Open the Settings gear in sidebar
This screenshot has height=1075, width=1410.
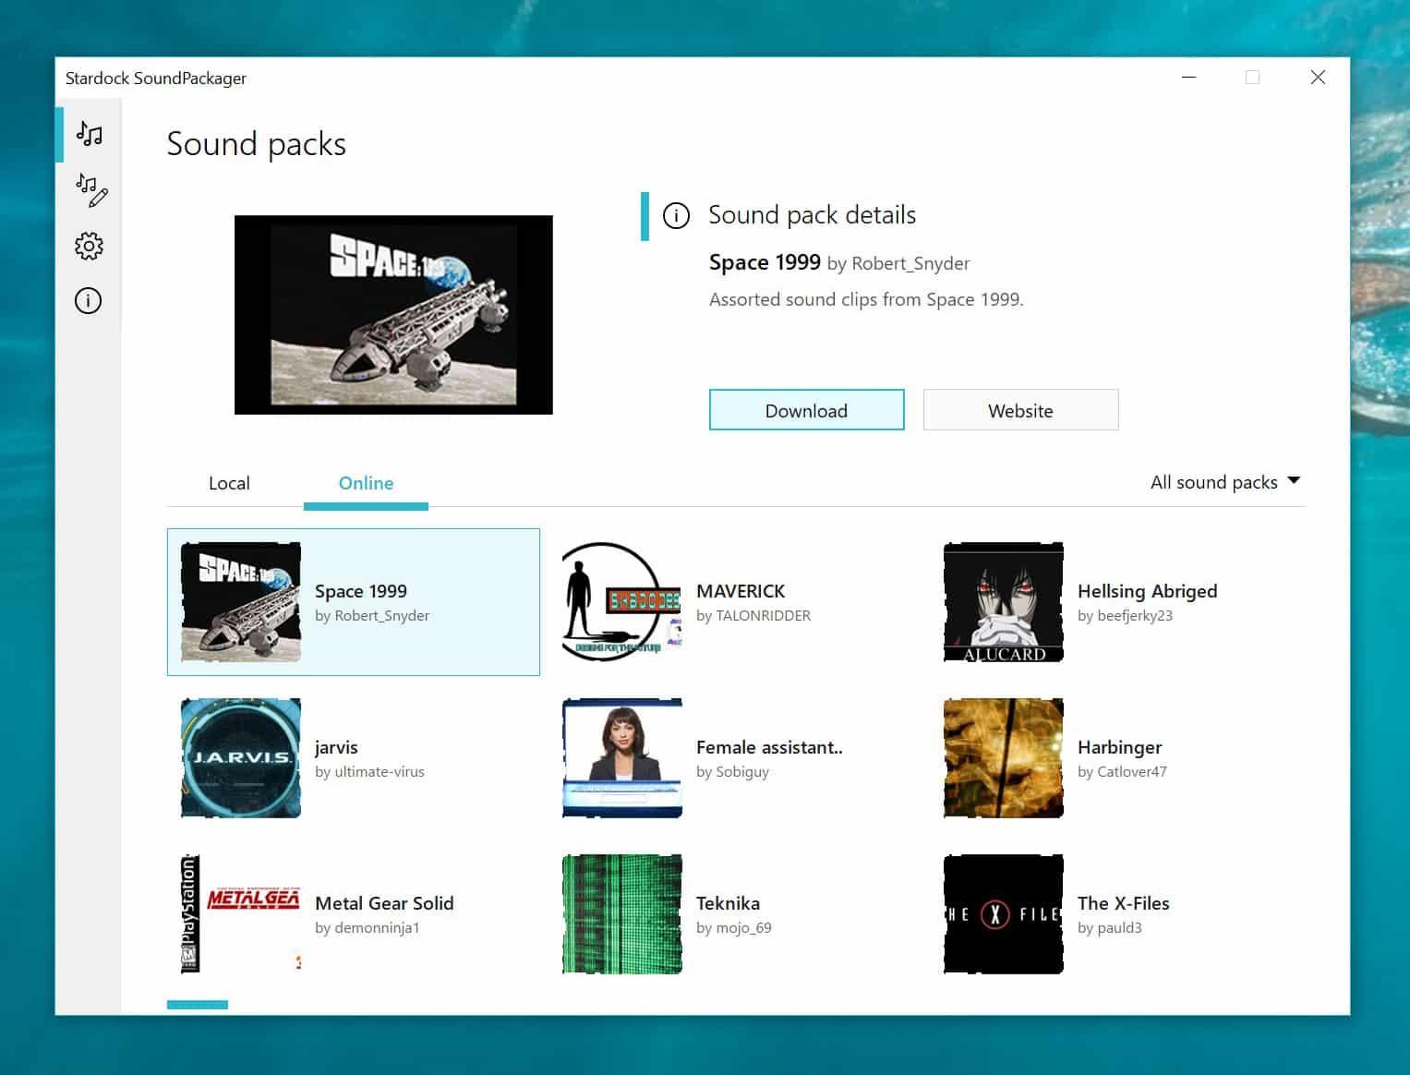coord(89,246)
